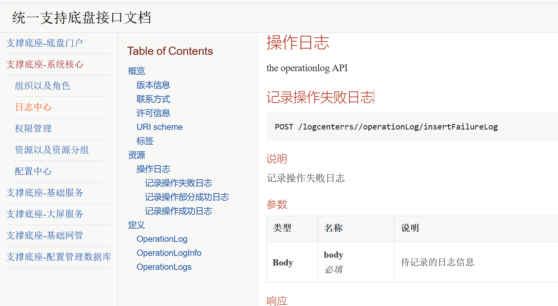Click 配置中心 in the sidebar
Image resolution: width=558 pixels, height=306 pixels.
pos(33,171)
